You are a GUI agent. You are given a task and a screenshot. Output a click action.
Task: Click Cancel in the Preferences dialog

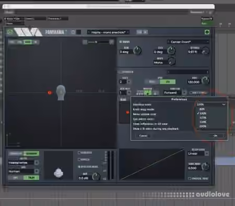coord(143,136)
